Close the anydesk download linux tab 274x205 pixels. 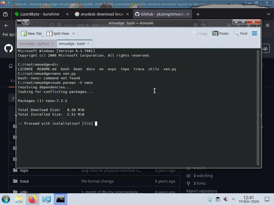[128, 14]
